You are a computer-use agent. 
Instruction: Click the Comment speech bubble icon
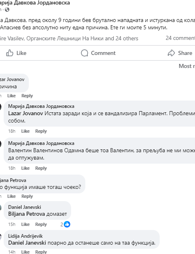click(84, 53)
